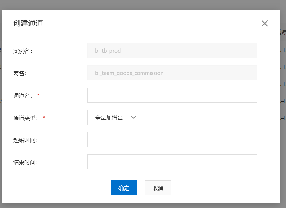Focus the 通道名 text input
Image resolution: width=286 pixels, height=208 pixels.
click(x=172, y=95)
